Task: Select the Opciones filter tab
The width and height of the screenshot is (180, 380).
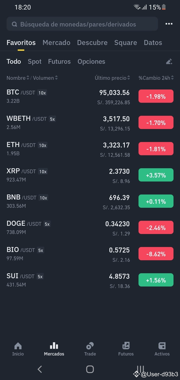Action: [91, 61]
